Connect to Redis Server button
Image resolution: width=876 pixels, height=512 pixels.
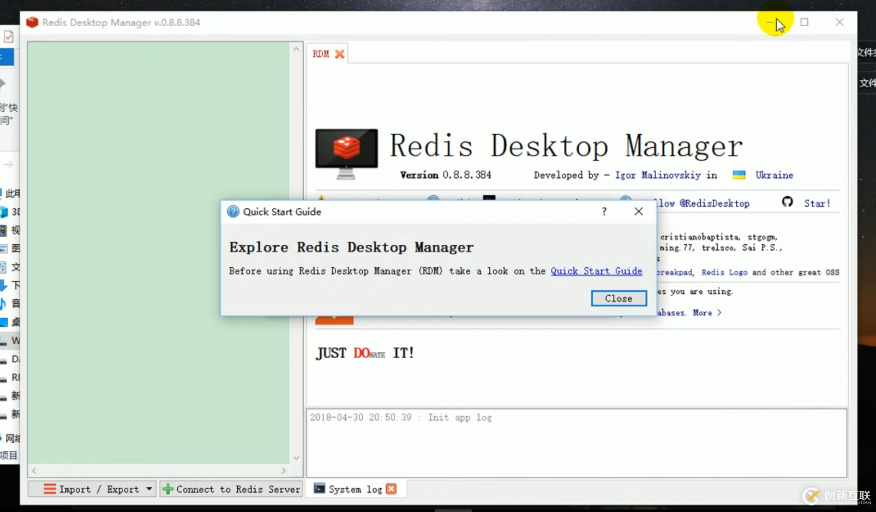tap(232, 489)
